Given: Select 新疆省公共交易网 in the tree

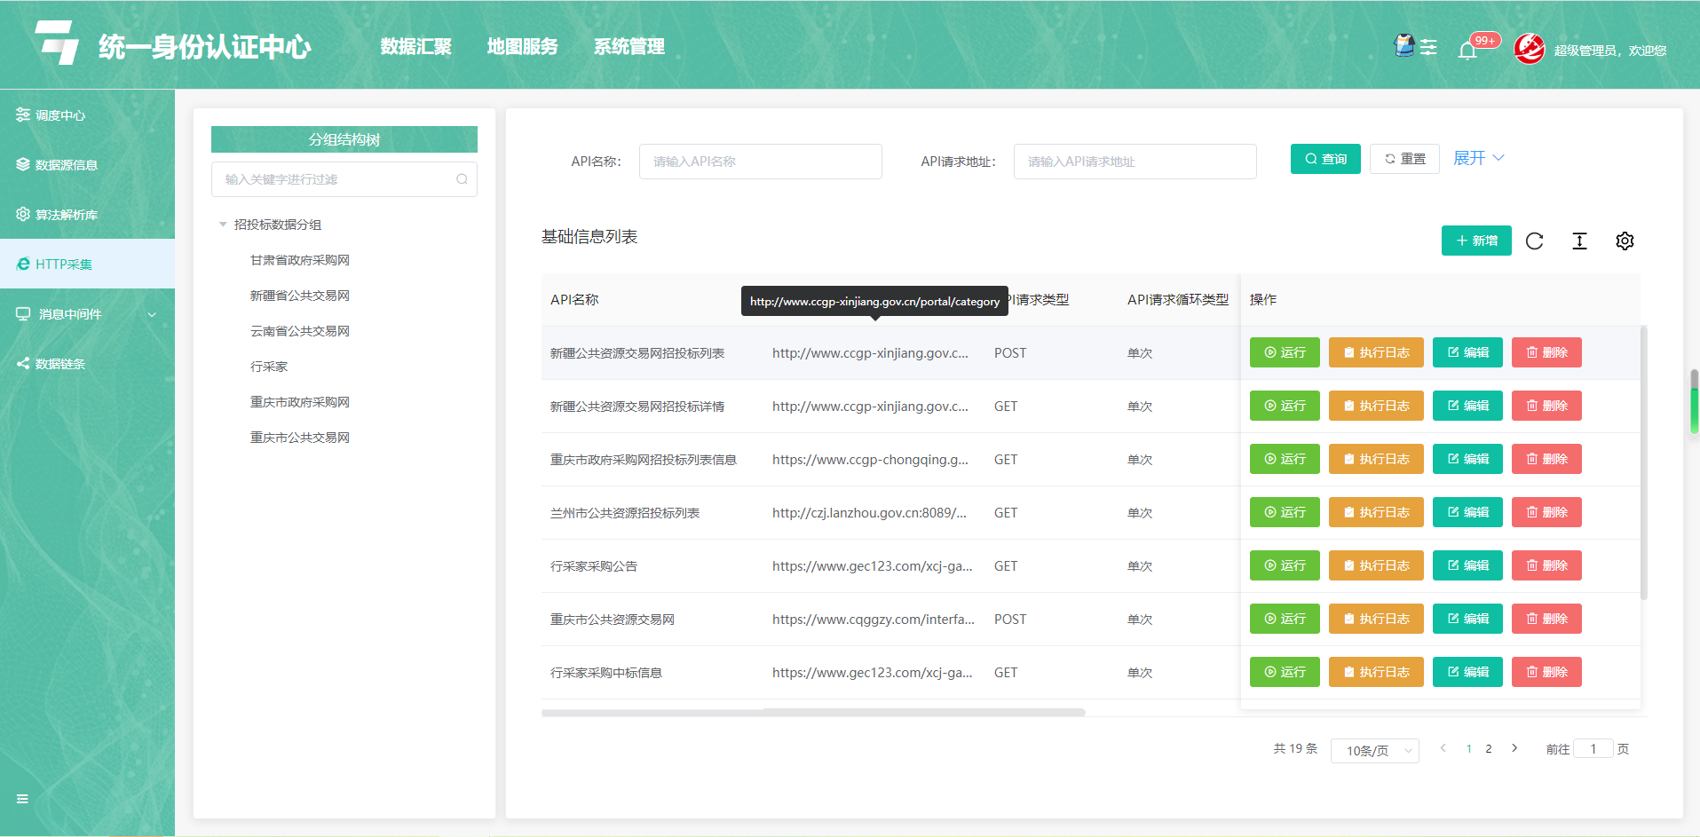Looking at the screenshot, I should (300, 296).
